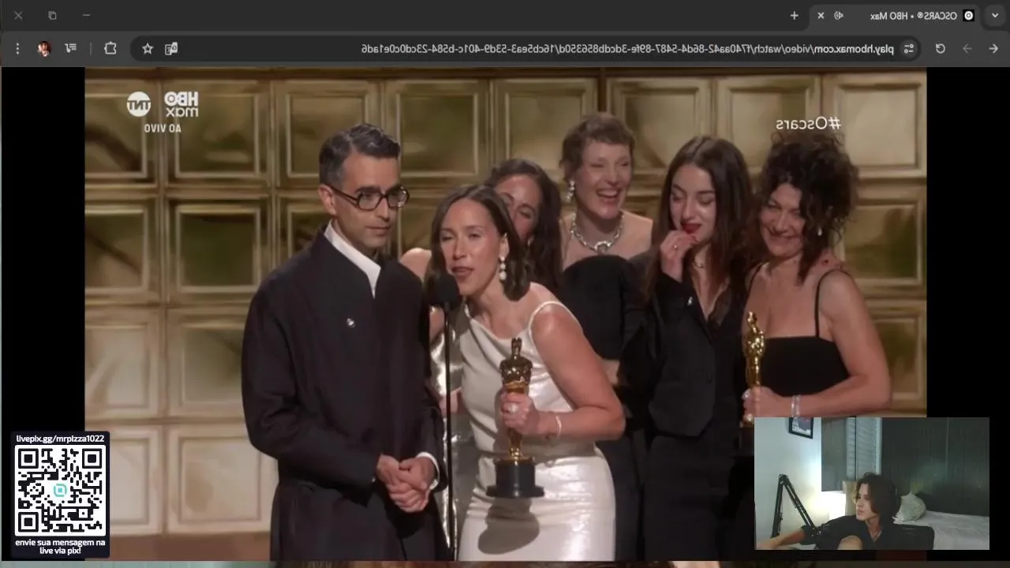Viewport: 1010px width, 568px height.
Task: Click the HBO Max URL in address bar
Action: coord(627,49)
